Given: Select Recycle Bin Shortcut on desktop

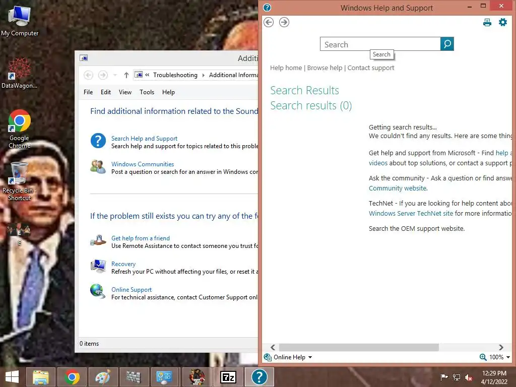Looking at the screenshot, I should click(19, 181).
